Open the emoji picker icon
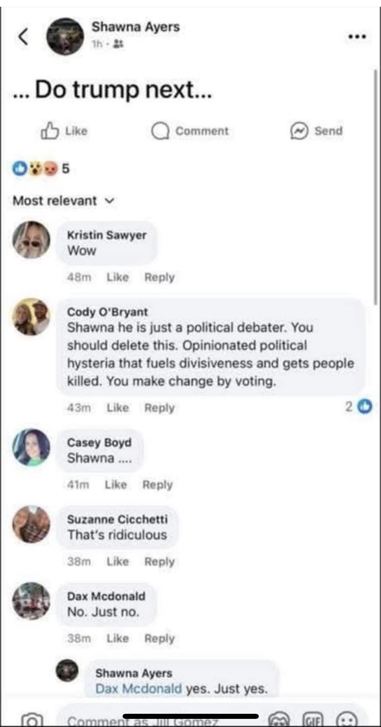381x727 pixels. click(x=347, y=720)
